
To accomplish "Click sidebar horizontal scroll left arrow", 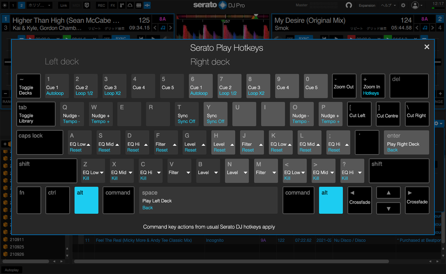I will click(54, 261).
